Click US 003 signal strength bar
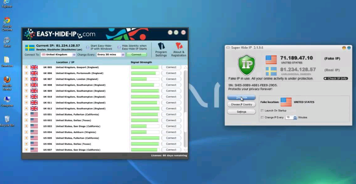 (x=145, y=126)
